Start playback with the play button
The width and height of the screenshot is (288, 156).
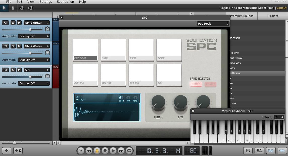[113, 151]
